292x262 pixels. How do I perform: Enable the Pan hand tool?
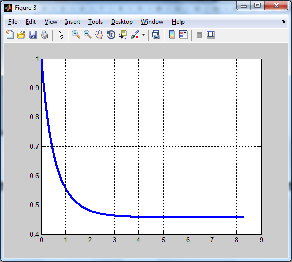coord(99,35)
